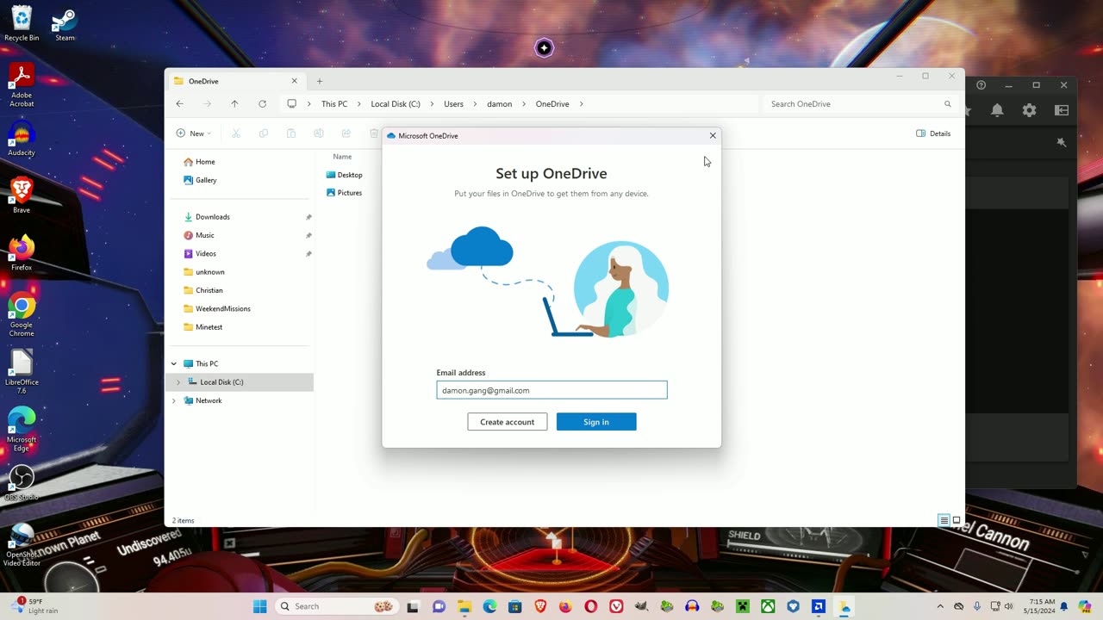1103x620 pixels.
Task: Open the LibreOffice 7.6 desktop icon
Action: (22, 372)
